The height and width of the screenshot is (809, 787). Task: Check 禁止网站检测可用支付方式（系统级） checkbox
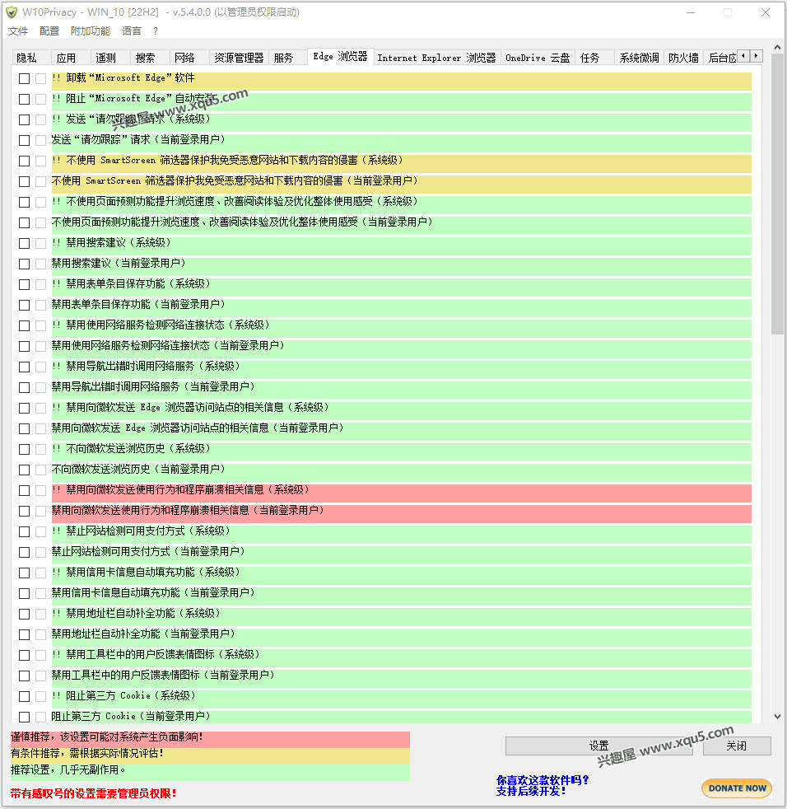24,531
